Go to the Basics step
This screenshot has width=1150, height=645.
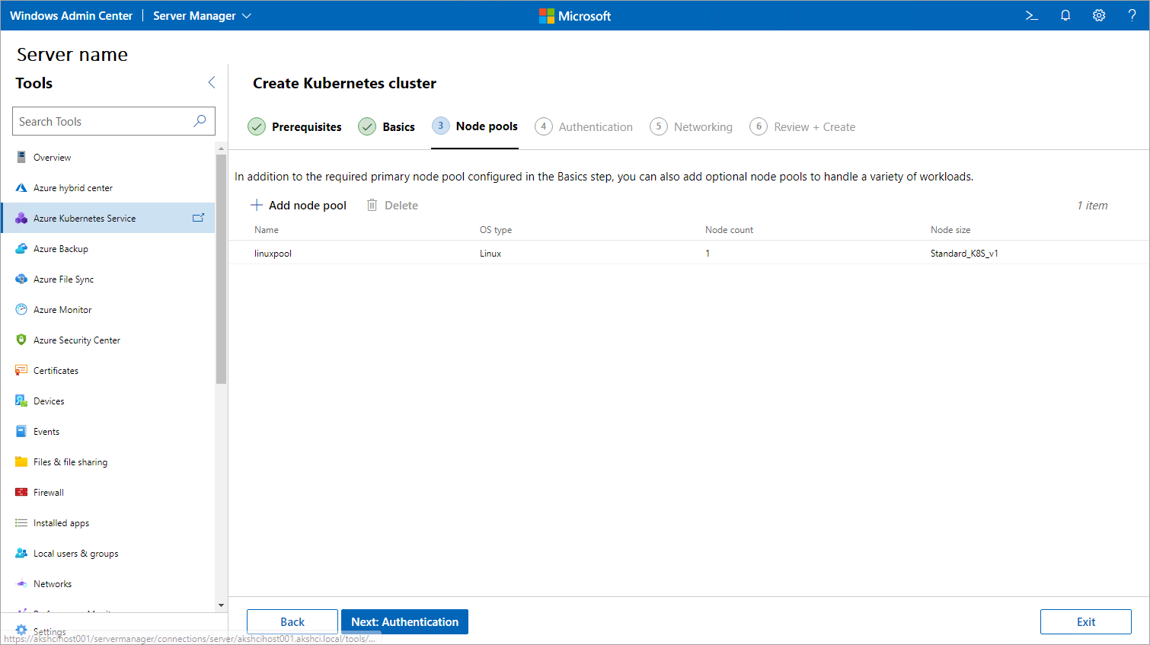tap(387, 127)
